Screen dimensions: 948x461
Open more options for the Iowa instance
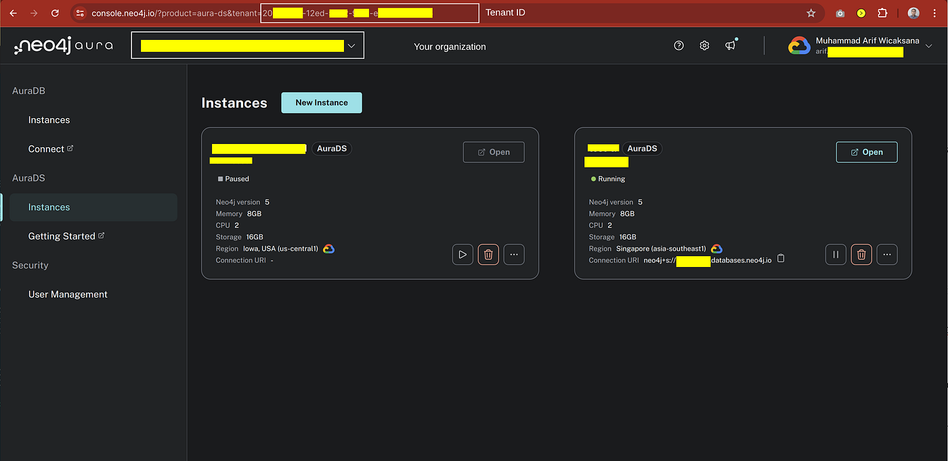coord(514,254)
